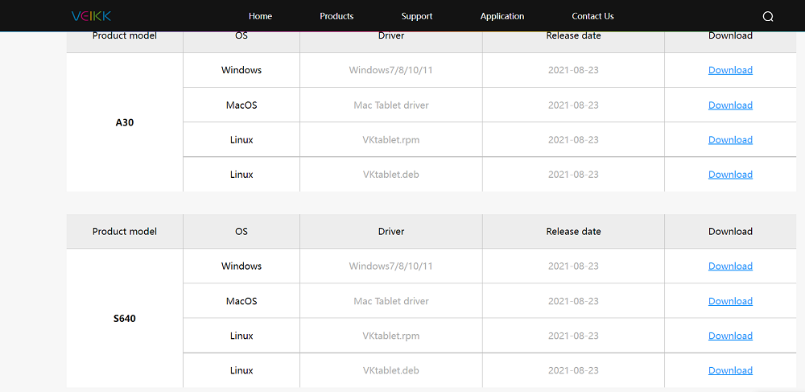Viewport: 805px width, 392px height.
Task: Download A30 VKtablet.rpm Linux driver
Action: point(730,140)
